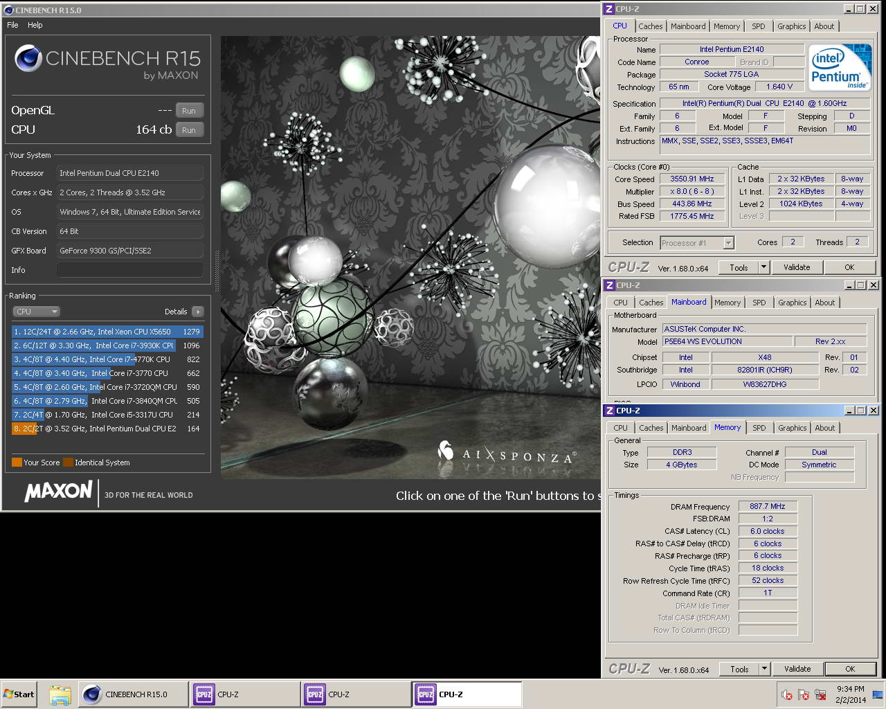Image resolution: width=886 pixels, height=709 pixels.
Task: Switch to About tab in top CPU-Z
Action: click(824, 26)
